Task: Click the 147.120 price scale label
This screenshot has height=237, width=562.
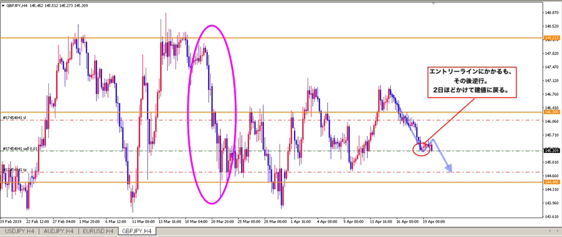Action: pyautogui.click(x=551, y=81)
